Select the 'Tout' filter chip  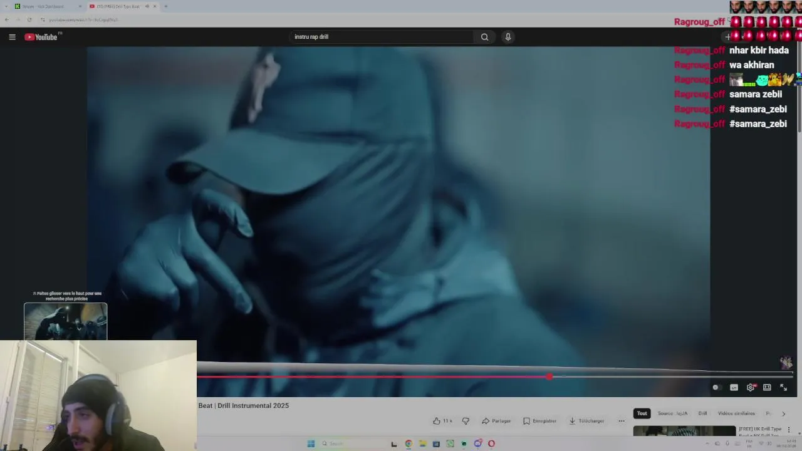(642, 413)
